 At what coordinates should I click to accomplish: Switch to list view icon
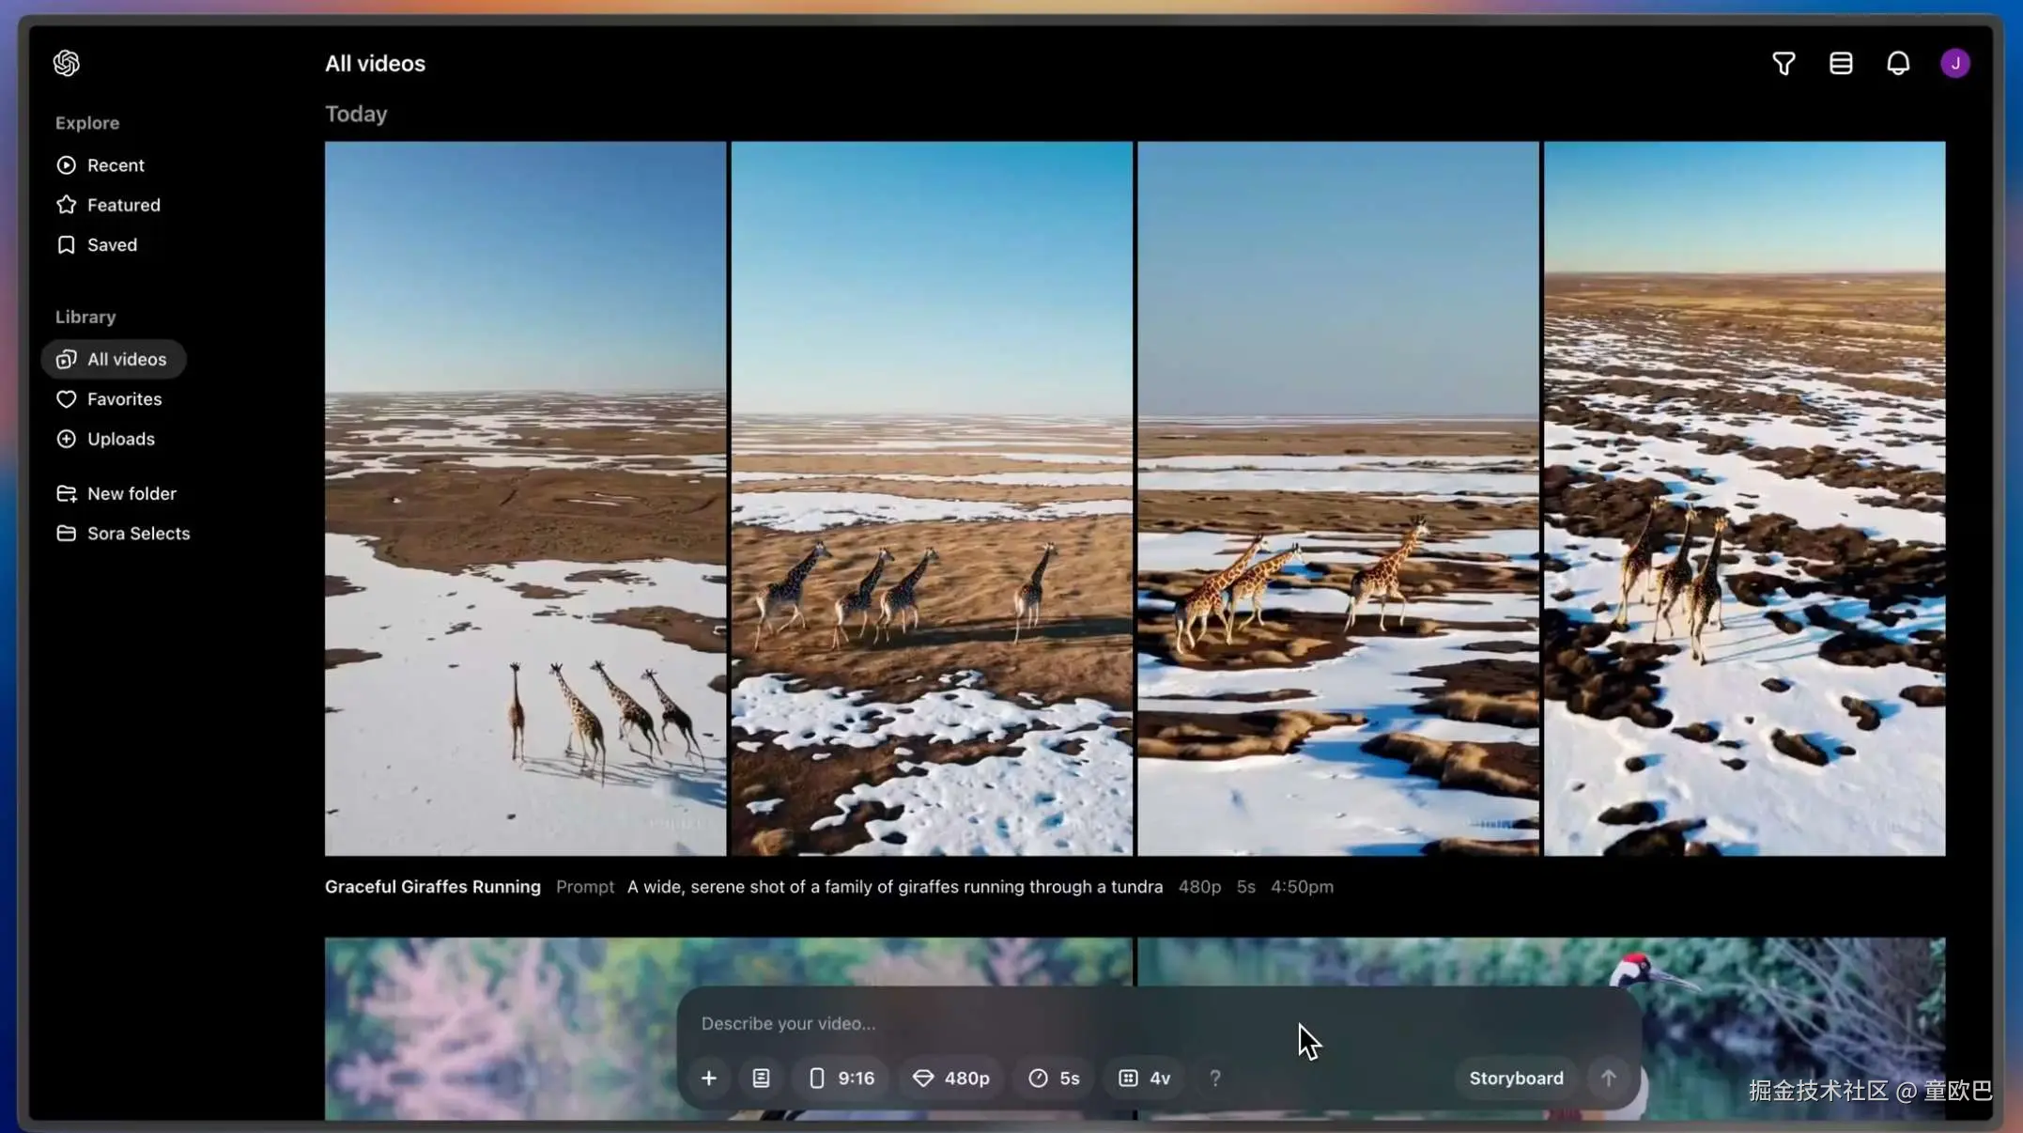[1841, 63]
